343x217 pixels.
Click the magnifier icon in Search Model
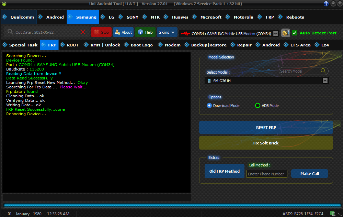(x=323, y=71)
